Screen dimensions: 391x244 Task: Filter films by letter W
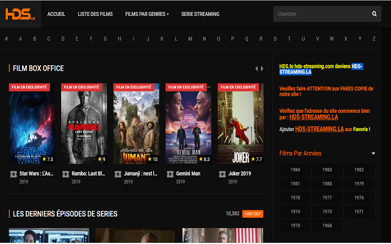[332, 39]
